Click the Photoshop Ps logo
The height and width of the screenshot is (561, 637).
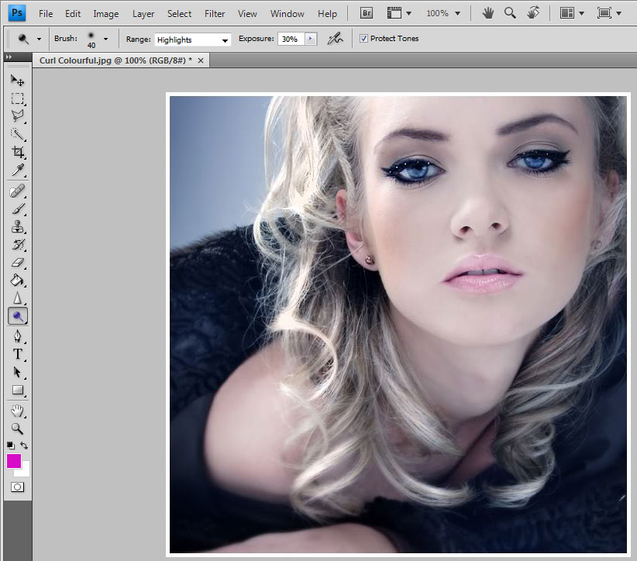coord(17,13)
